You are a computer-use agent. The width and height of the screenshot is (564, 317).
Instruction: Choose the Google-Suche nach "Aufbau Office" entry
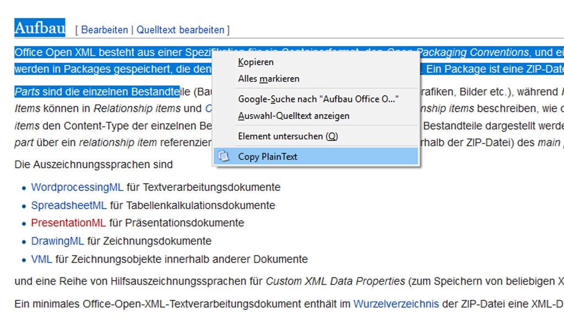point(318,99)
